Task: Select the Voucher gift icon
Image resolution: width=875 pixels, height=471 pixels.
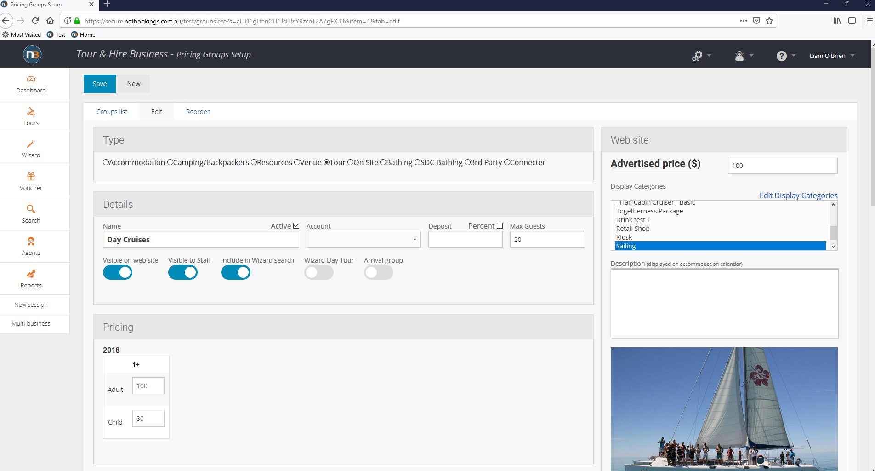Action: point(31,177)
